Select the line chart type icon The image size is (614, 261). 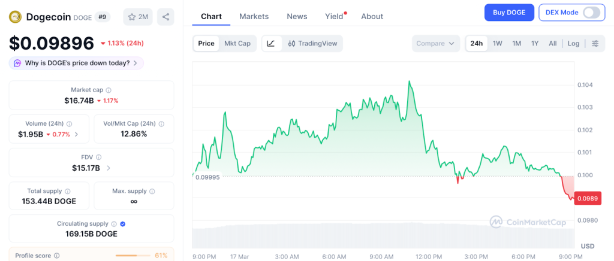[271, 44]
